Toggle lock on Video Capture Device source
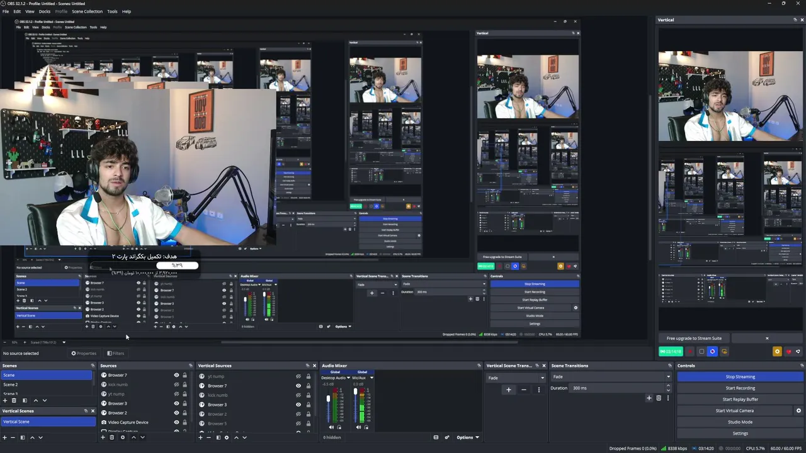The height and width of the screenshot is (453, 806). 184,422
